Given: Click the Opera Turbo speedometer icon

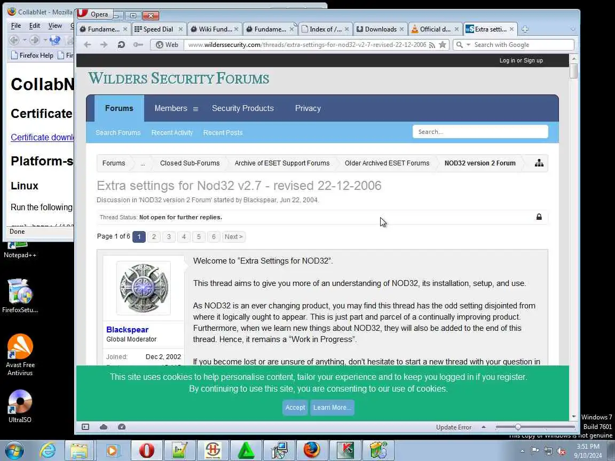Looking at the screenshot, I should tap(122, 427).
